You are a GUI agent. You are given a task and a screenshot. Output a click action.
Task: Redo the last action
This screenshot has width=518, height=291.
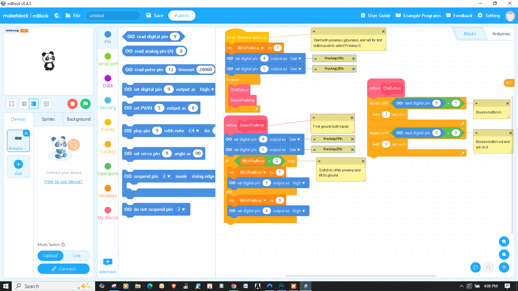(x=489, y=267)
